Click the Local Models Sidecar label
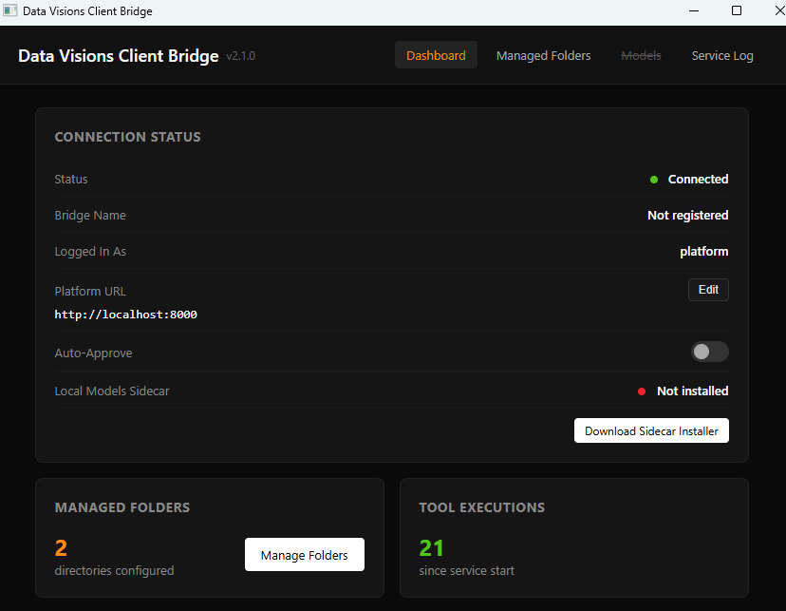 pos(112,391)
